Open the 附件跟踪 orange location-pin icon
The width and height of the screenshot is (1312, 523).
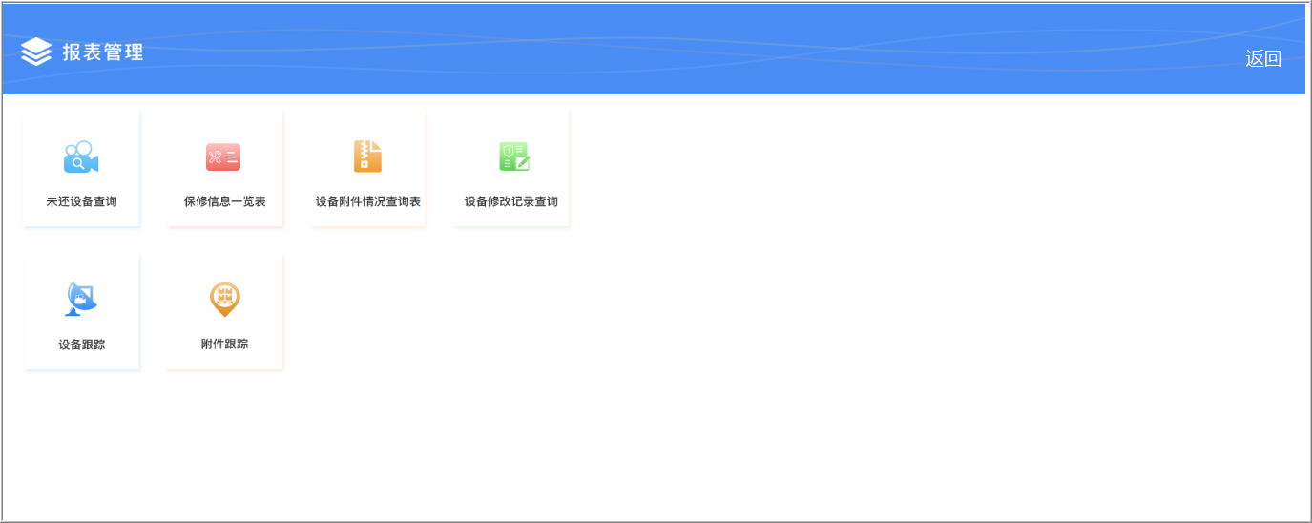(224, 301)
